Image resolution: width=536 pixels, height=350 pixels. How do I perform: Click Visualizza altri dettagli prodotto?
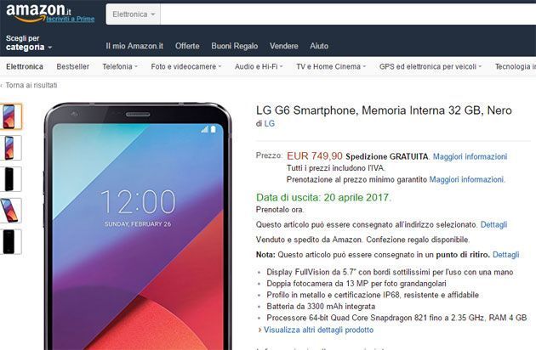pyautogui.click(x=318, y=330)
